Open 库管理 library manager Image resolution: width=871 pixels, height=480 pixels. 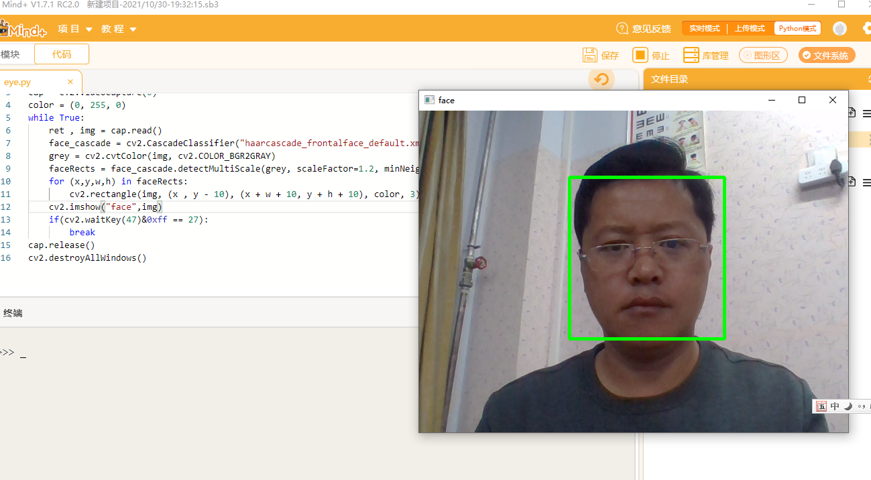pos(705,55)
